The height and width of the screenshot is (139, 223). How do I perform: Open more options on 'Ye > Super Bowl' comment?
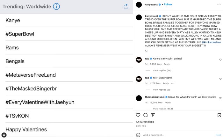pyautogui.click(x=173, y=83)
